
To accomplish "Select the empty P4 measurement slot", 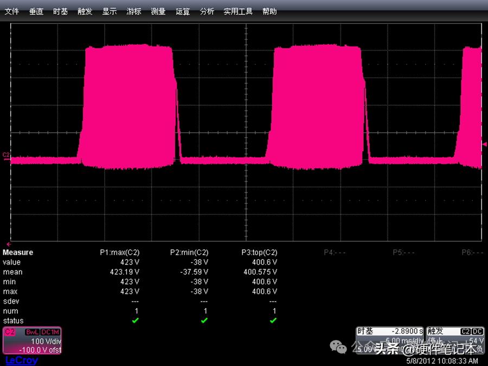I will coord(331,252).
